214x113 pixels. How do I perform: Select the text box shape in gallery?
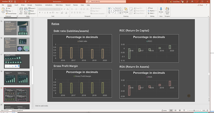(109, 9)
